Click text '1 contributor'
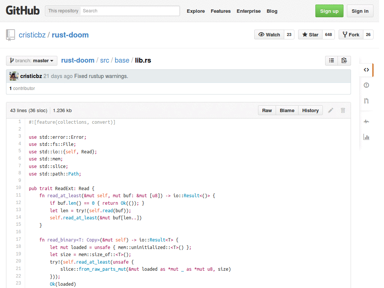Viewport: 384px width, 288px height. coord(22,88)
